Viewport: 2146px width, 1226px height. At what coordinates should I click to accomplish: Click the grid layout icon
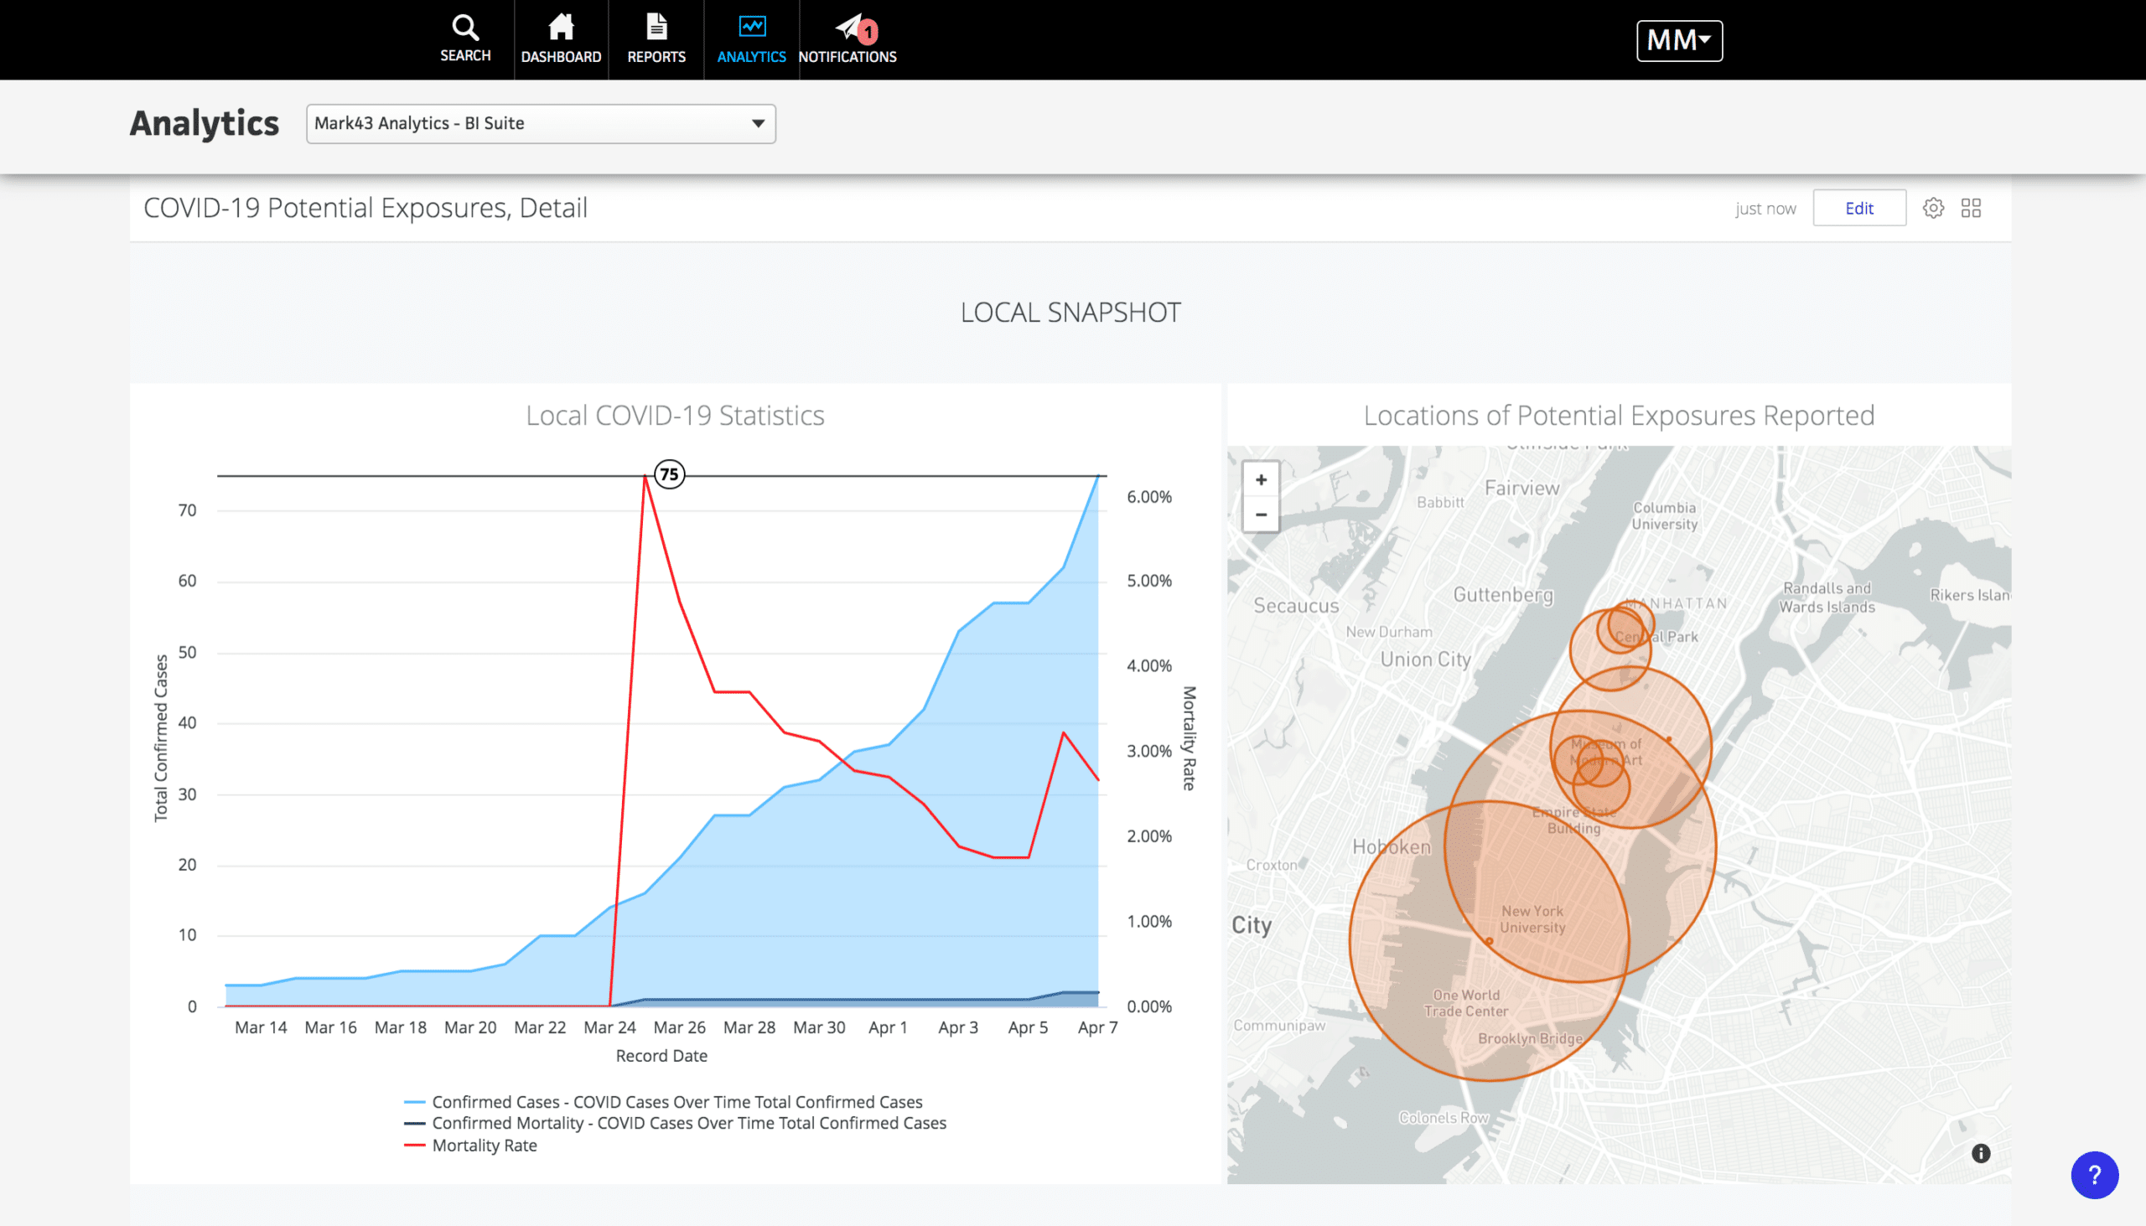tap(1971, 208)
